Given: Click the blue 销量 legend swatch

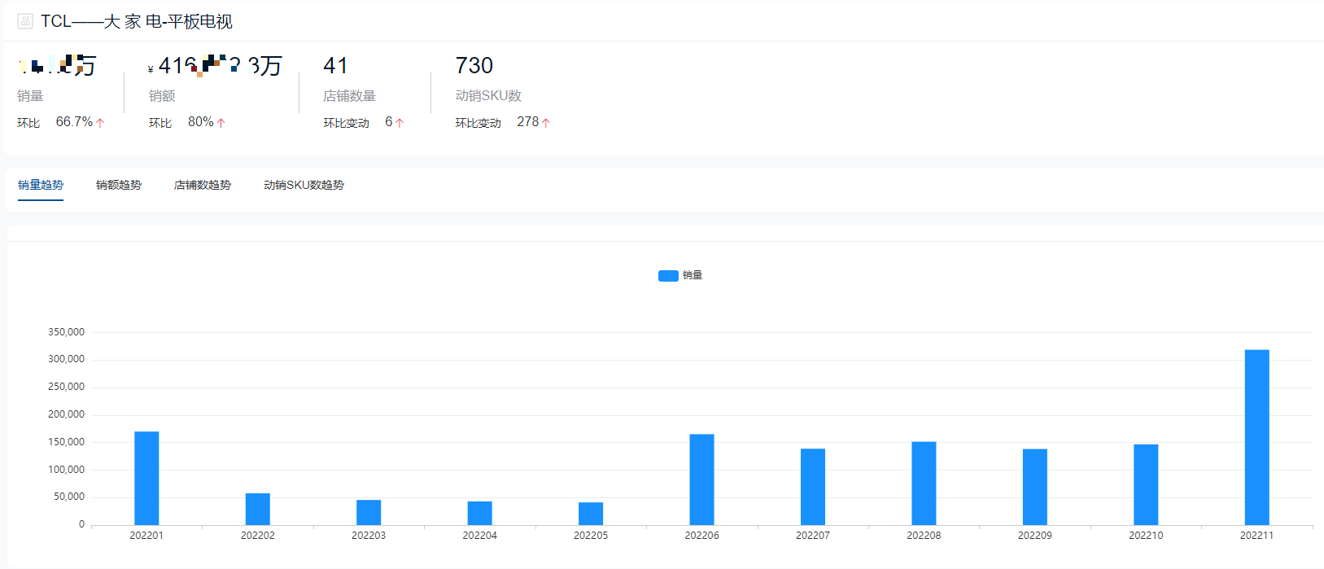Looking at the screenshot, I should coord(668,276).
